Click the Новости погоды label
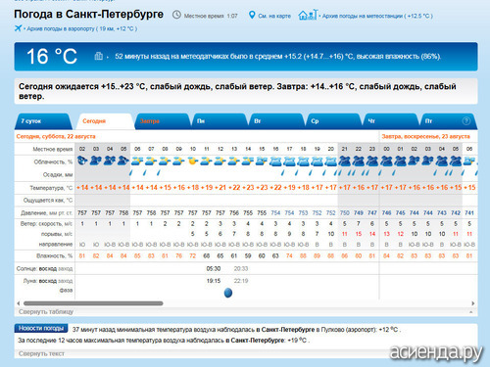Screen dimensions: 490x367 [41, 328]
